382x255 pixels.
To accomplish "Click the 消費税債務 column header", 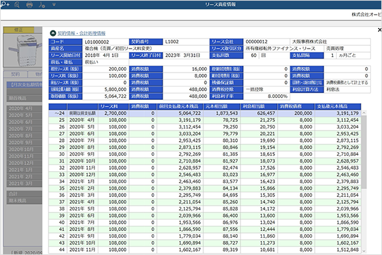I will (x=296, y=107).
